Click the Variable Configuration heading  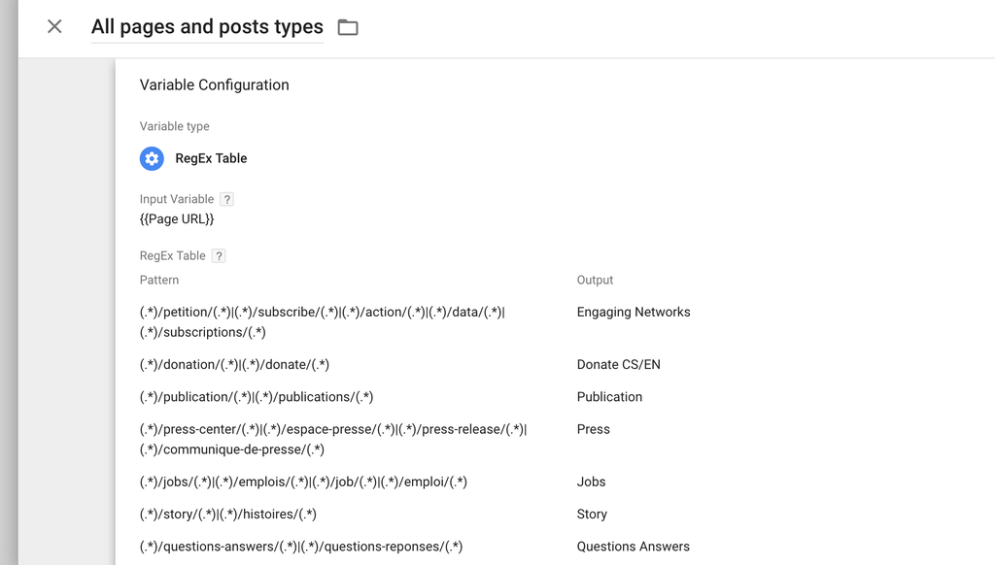click(215, 85)
